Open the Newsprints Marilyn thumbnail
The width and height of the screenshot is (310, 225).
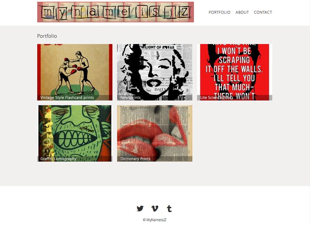pyautogui.click(x=155, y=72)
